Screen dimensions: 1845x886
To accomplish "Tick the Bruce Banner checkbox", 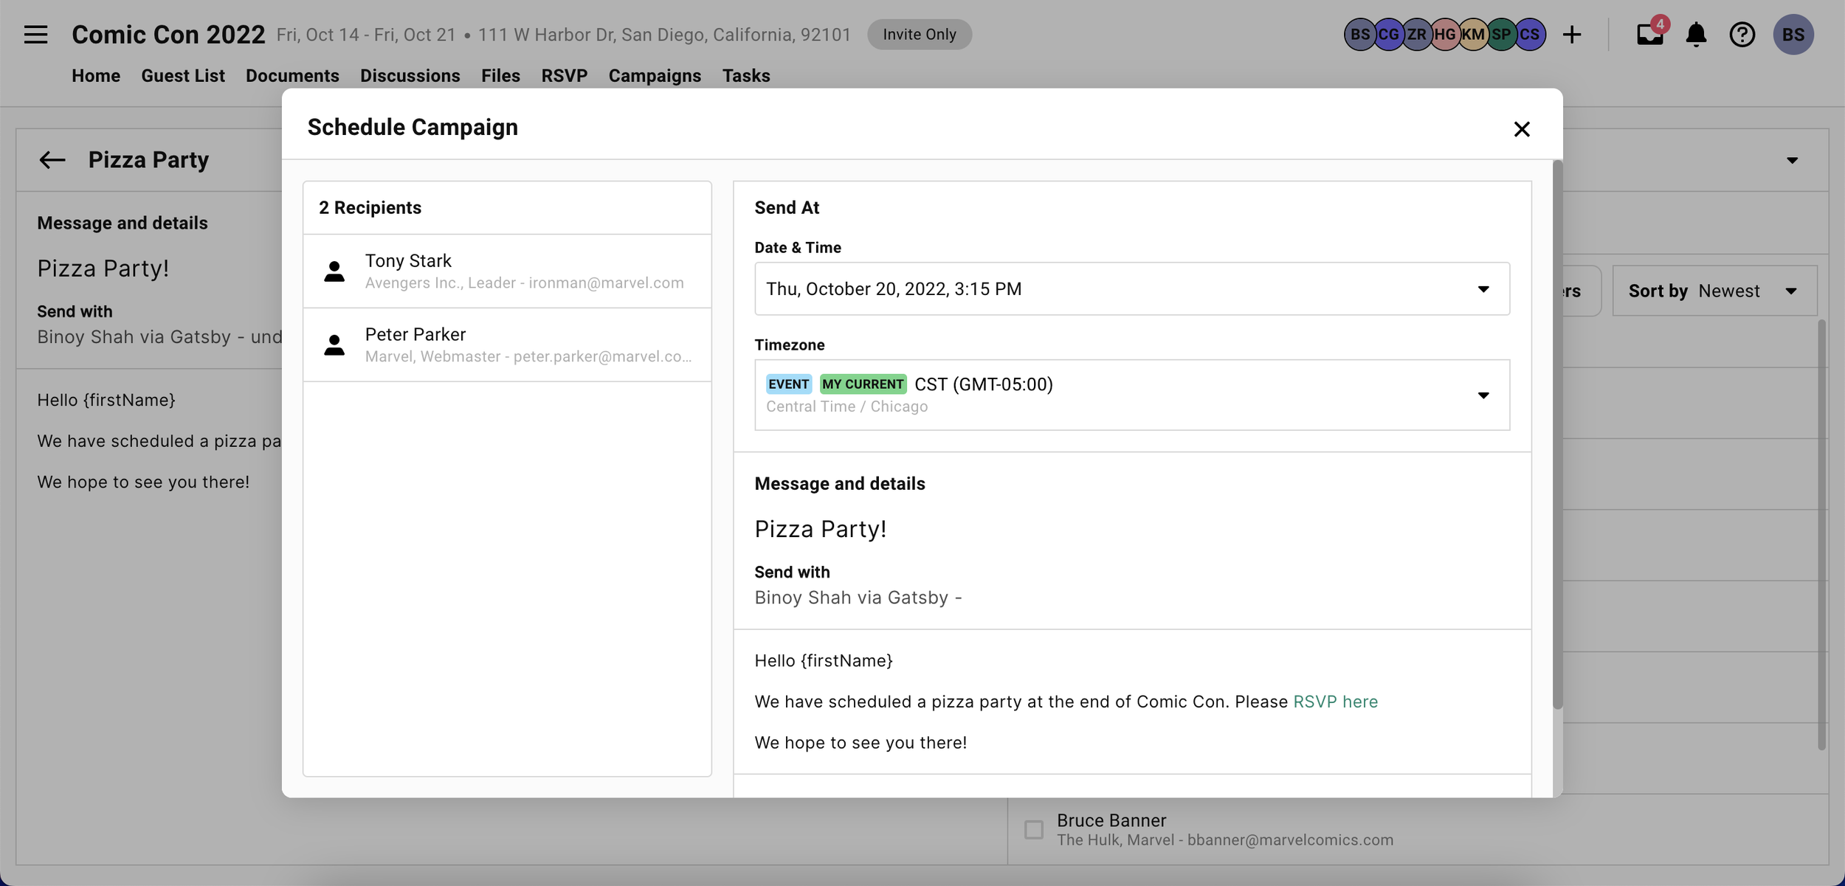I will tap(1034, 829).
